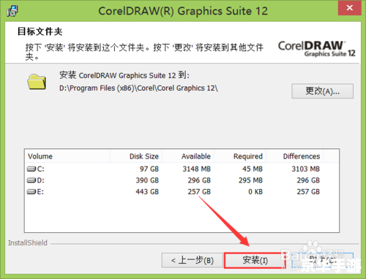Select the C: drive icon
This screenshot has width=366, height=279.
pyautogui.click(x=31, y=169)
